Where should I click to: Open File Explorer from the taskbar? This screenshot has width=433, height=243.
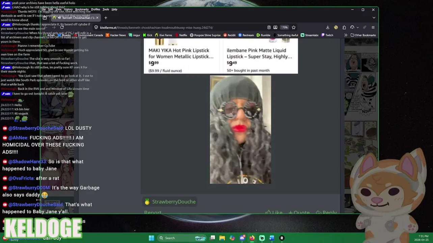tap(222, 238)
